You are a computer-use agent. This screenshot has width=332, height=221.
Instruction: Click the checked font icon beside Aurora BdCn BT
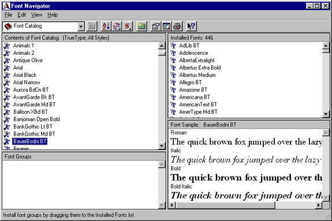[7, 90]
